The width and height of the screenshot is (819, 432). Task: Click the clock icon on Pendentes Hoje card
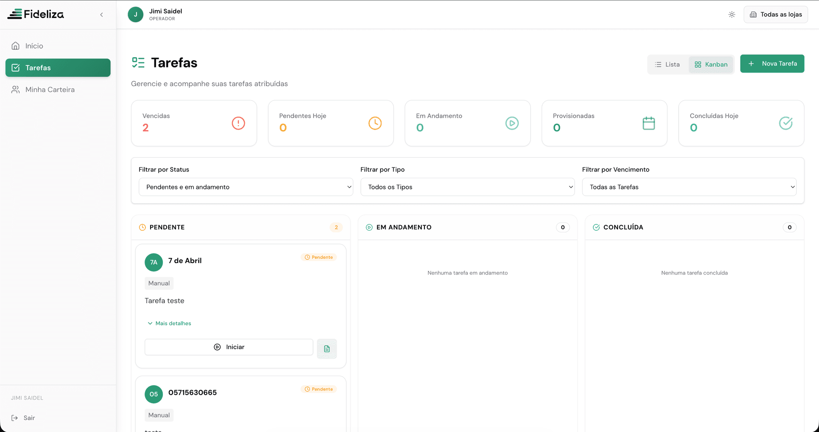[375, 123]
